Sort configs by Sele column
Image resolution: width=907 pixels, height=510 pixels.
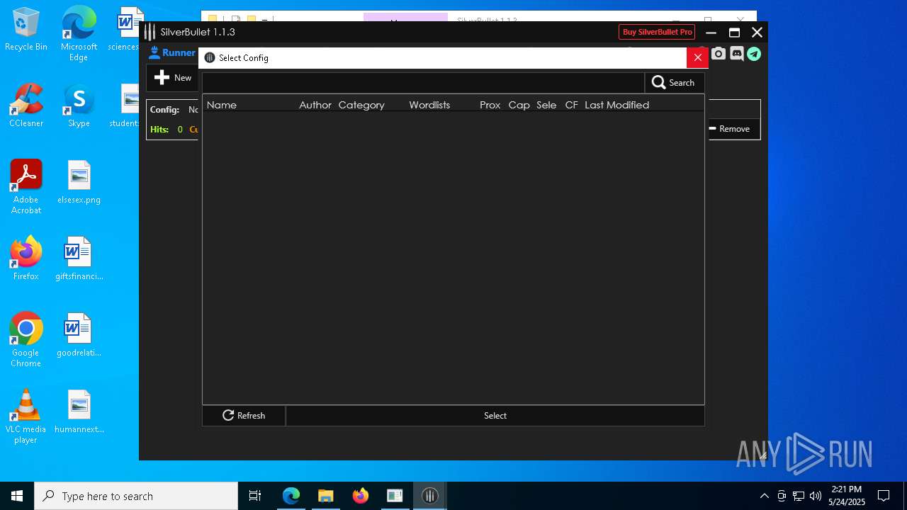(546, 105)
